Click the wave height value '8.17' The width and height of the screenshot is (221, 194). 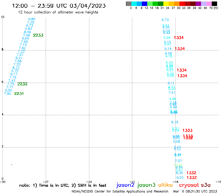(x=14, y=74)
